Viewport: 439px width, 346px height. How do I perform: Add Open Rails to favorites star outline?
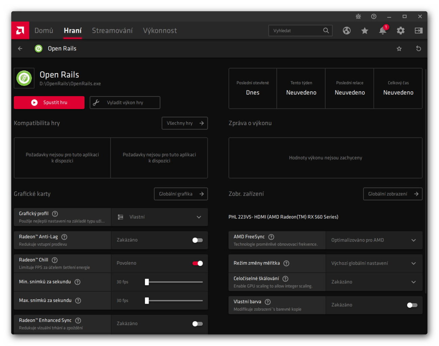(399, 49)
